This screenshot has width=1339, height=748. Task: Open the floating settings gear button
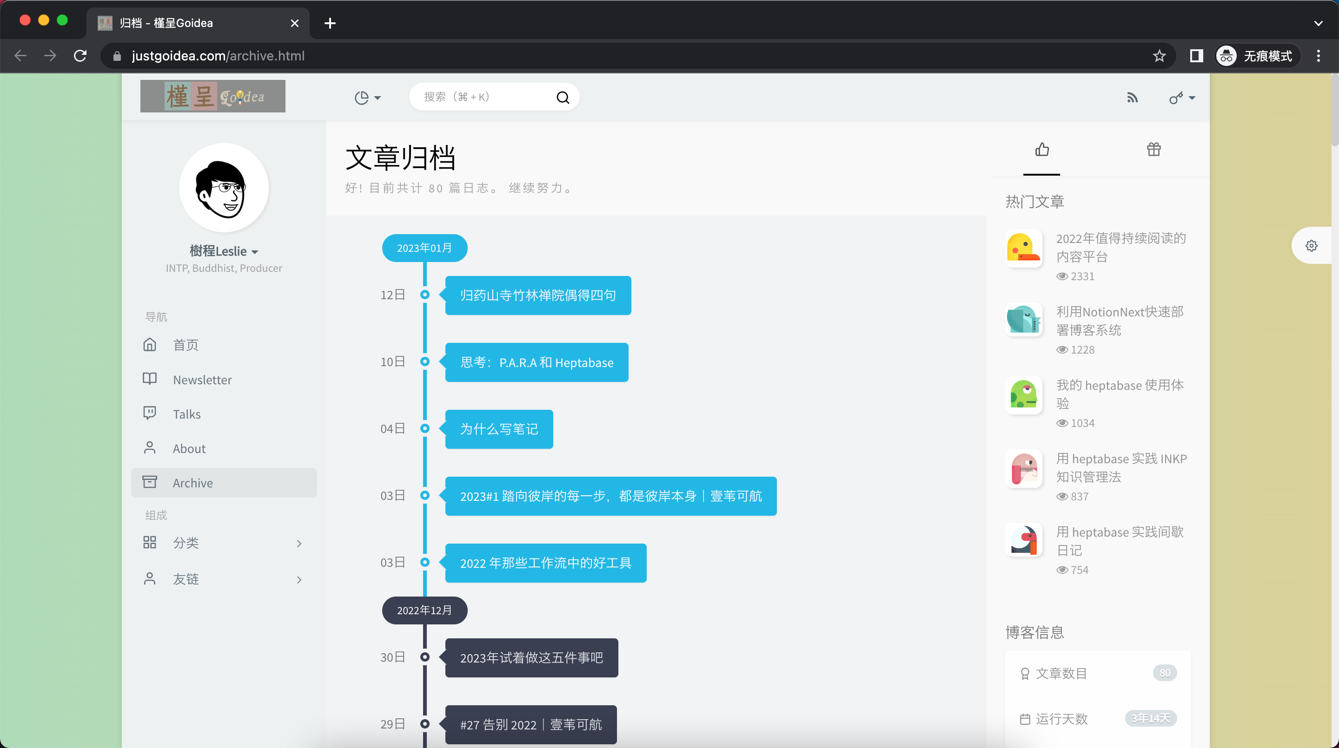(1312, 246)
